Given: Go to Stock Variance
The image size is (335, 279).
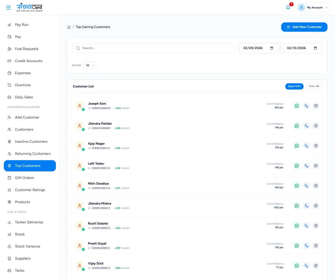Looking at the screenshot, I should 30,246.
